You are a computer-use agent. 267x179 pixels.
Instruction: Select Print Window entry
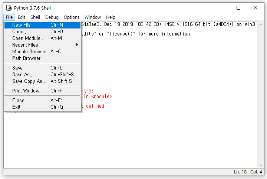point(42,91)
